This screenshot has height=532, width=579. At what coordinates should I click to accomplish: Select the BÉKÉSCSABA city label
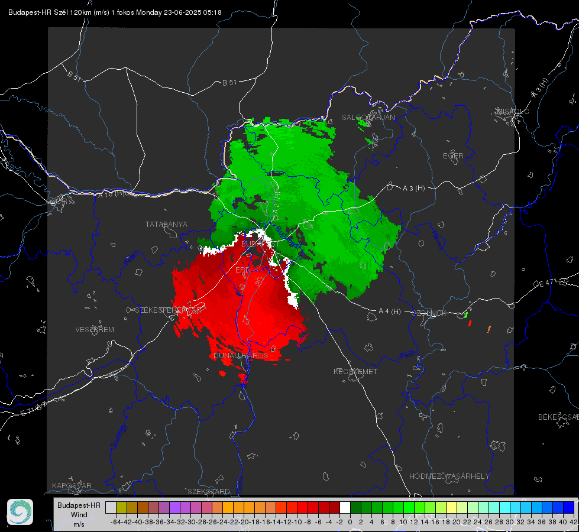click(558, 417)
